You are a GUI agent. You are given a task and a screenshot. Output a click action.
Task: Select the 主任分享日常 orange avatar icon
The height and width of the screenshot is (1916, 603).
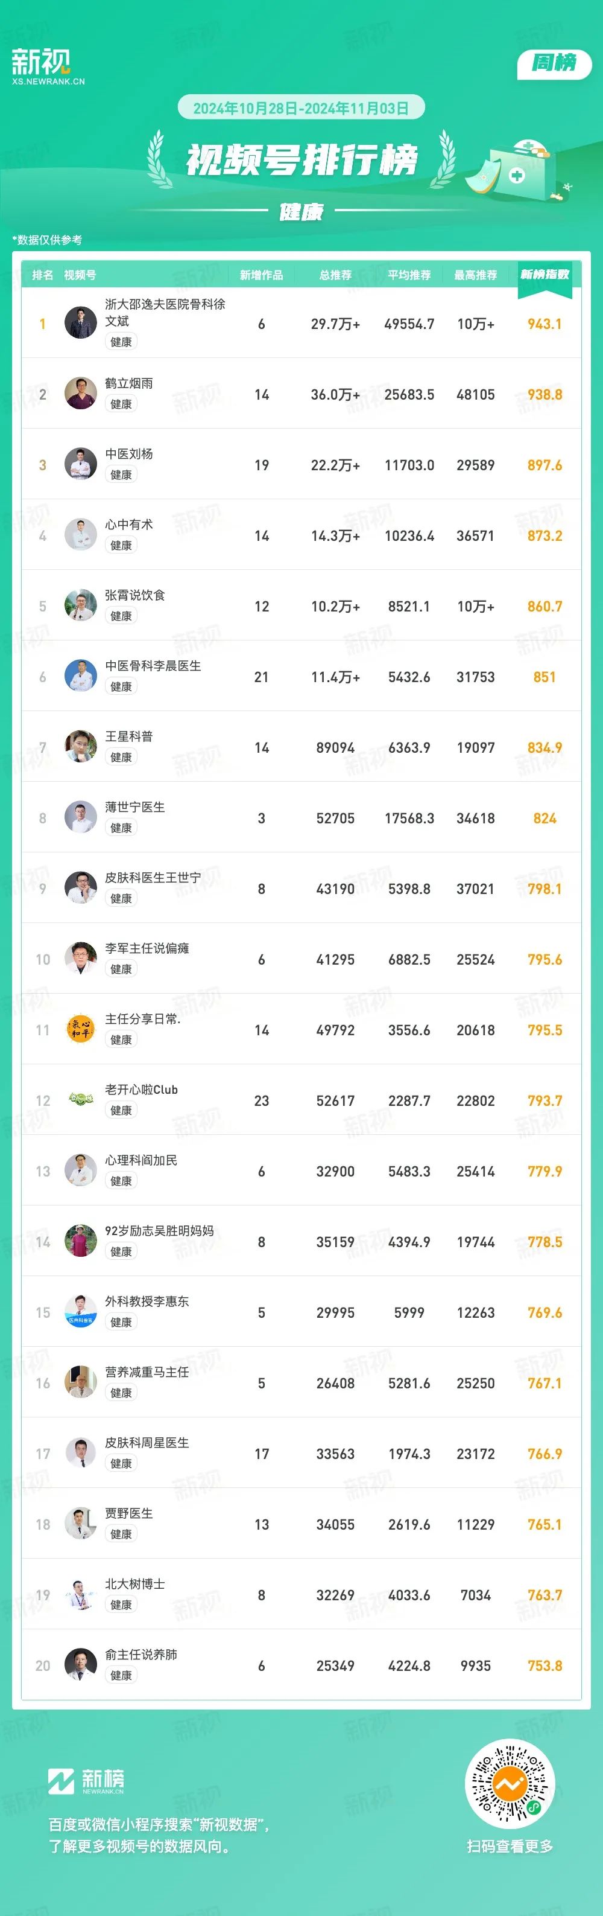81,1029
